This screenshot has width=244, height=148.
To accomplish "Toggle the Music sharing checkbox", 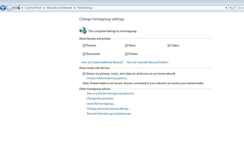I will (126, 46).
